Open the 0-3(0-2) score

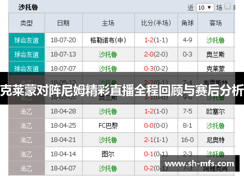(x=156, y=69)
